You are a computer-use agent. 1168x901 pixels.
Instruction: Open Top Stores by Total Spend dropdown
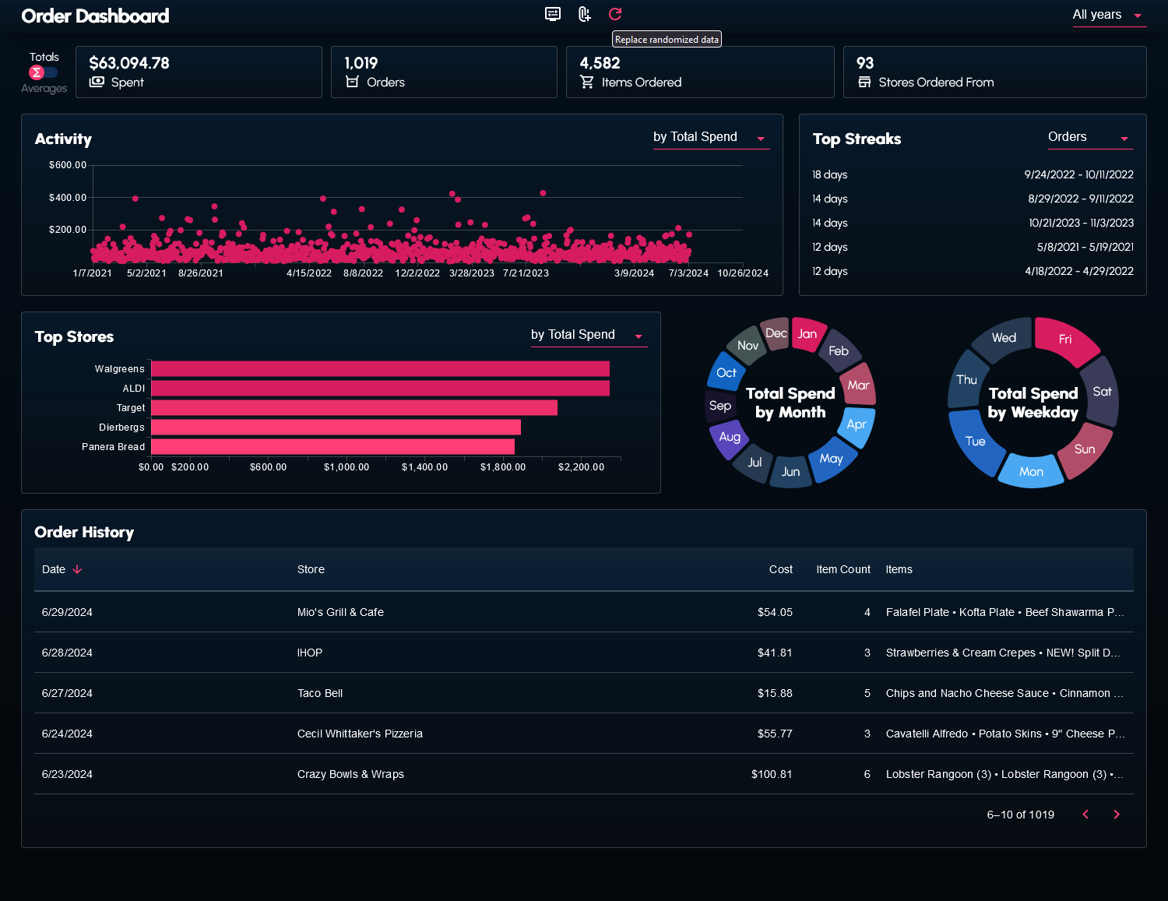pos(588,335)
